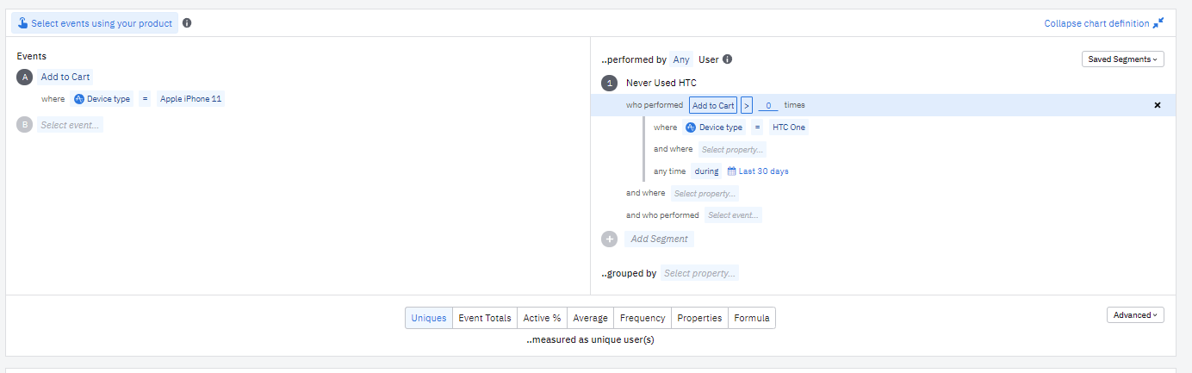1192x373 pixels.
Task: Click the segment 1 number badge
Action: click(610, 83)
